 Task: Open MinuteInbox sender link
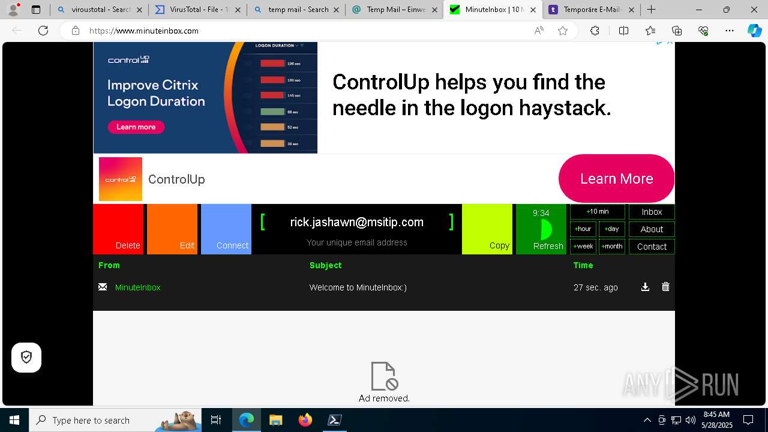coord(138,287)
